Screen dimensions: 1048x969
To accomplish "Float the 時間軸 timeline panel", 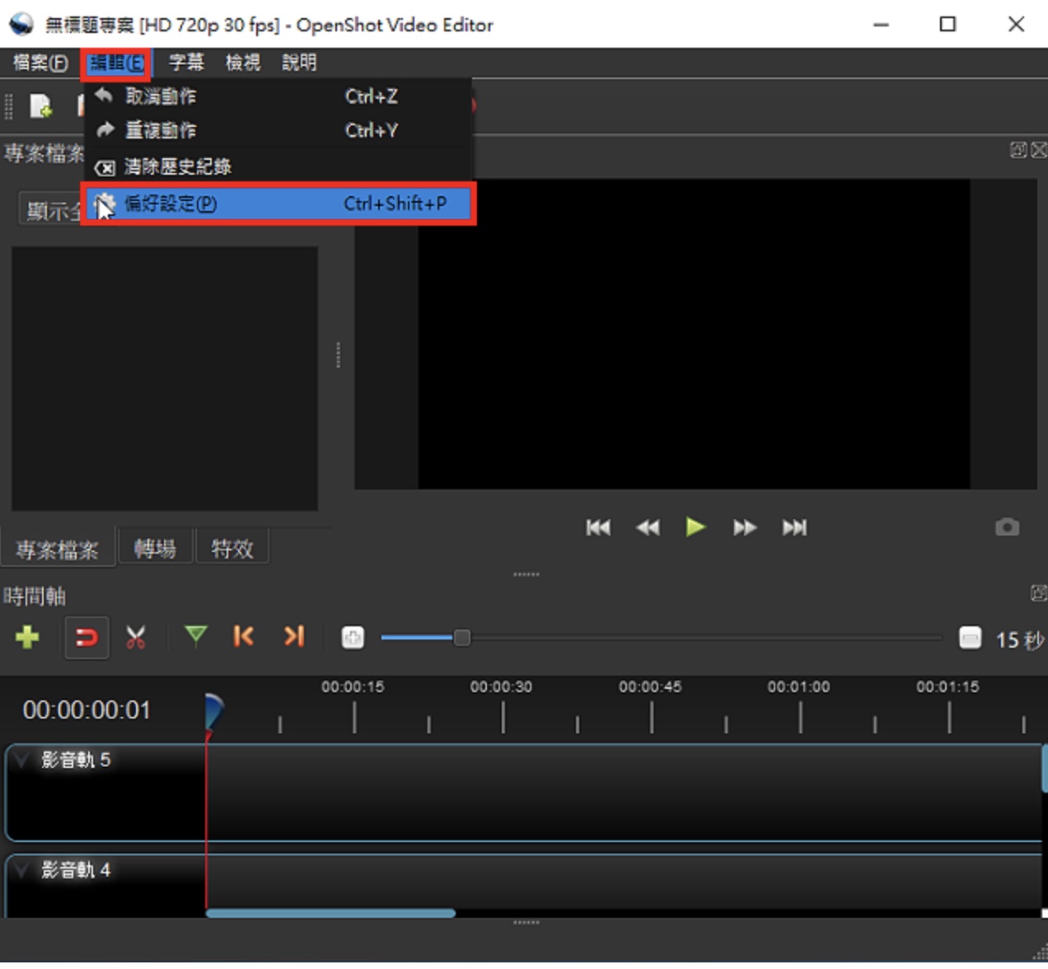I will (1038, 593).
